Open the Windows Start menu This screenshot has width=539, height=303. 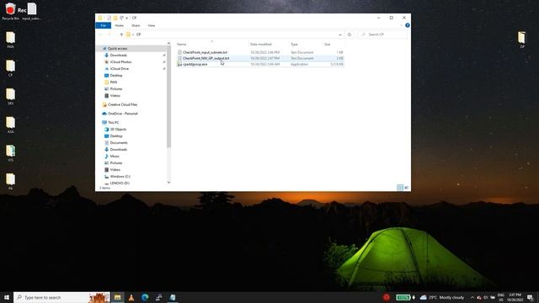click(x=7, y=297)
